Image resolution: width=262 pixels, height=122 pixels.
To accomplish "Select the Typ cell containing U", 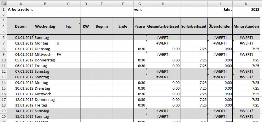I will (x=68, y=43).
